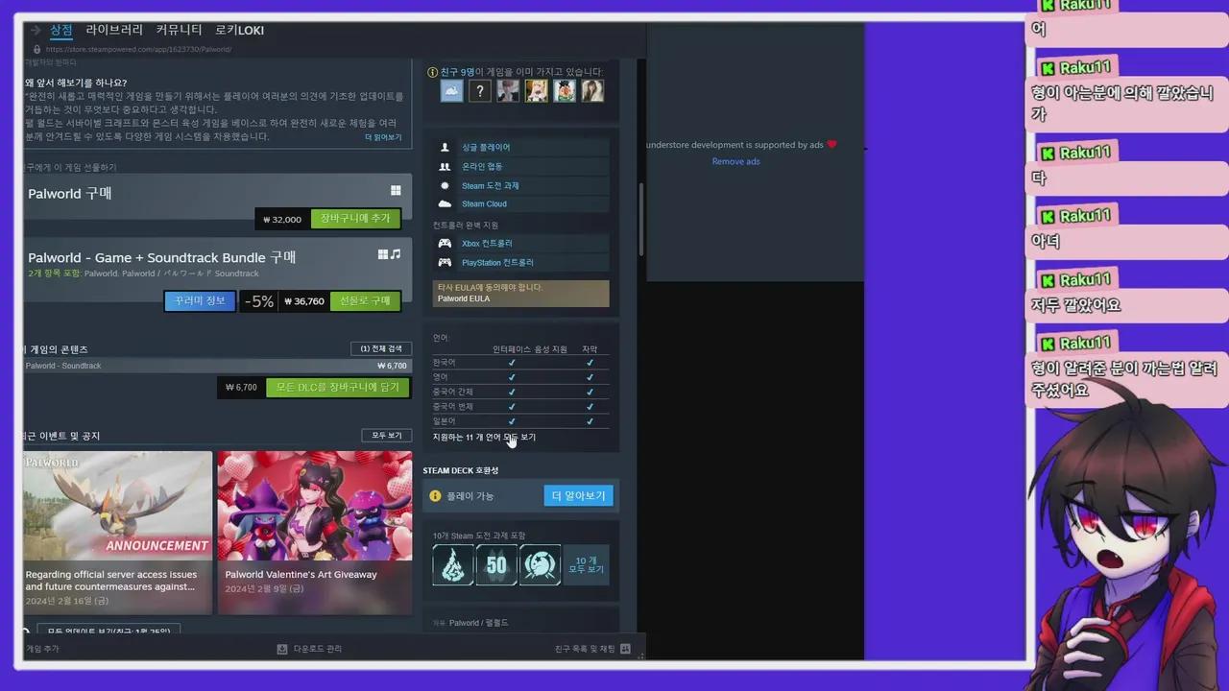
Task: Open the Steam Cloud link
Action: [484, 204]
